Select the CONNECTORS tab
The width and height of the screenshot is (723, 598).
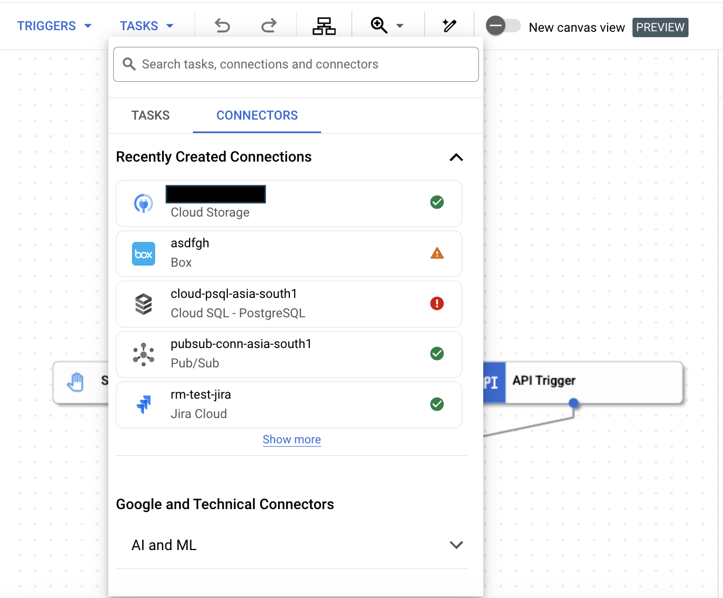click(257, 115)
